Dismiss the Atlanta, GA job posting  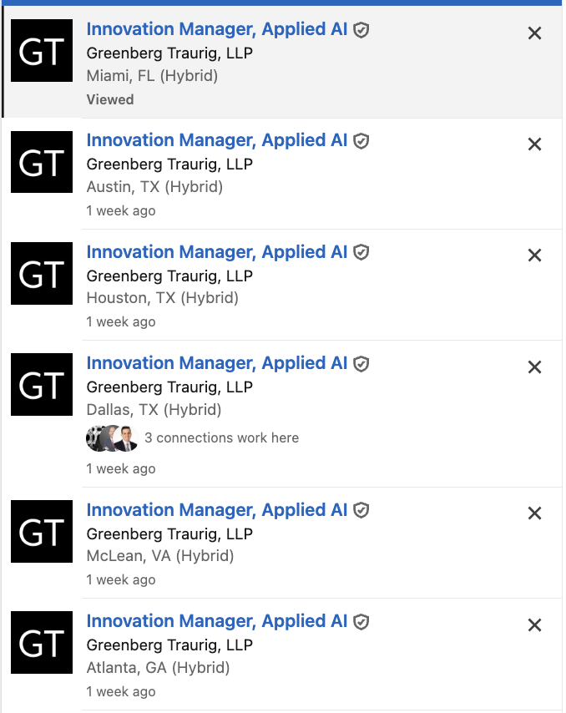534,625
